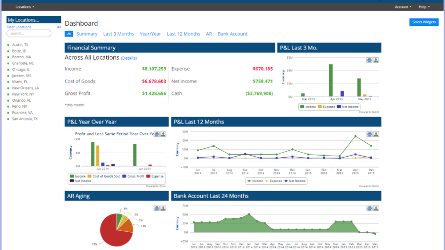Open the Locations dropdown menu
This screenshot has width=445, height=250.
tap(25, 7)
